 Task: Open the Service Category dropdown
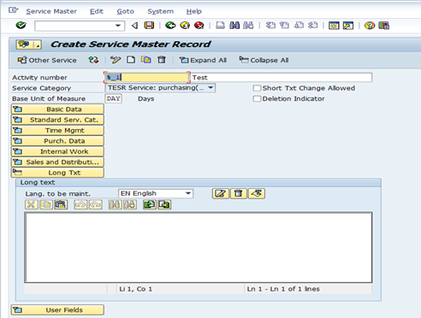(210, 88)
